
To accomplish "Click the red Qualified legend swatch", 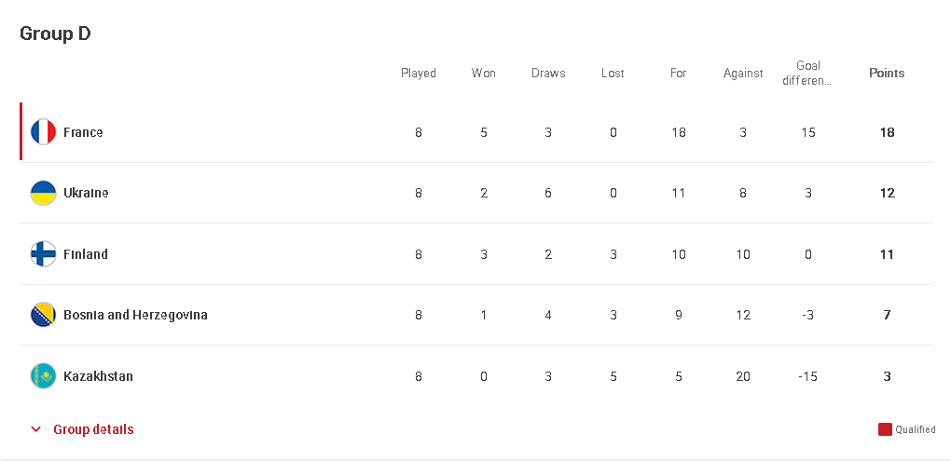I will 885,429.
